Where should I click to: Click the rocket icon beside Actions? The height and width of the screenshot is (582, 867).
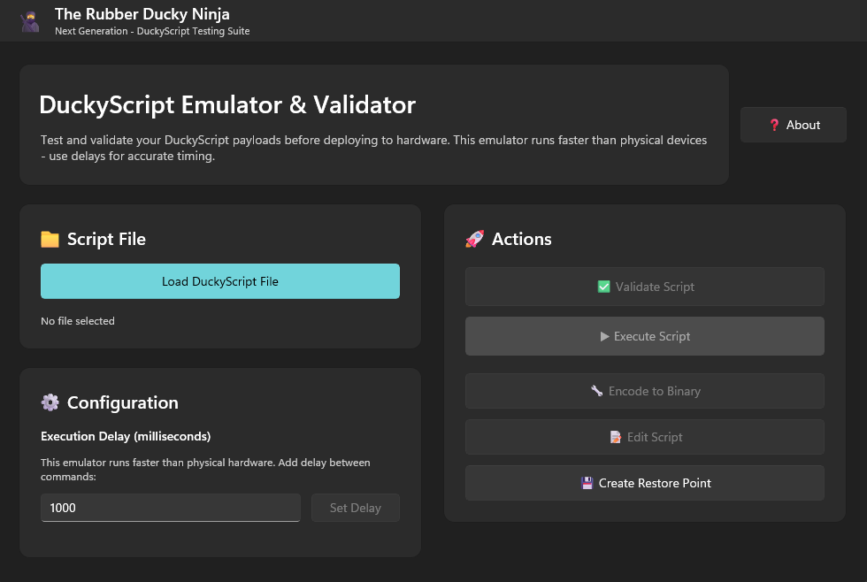click(474, 239)
